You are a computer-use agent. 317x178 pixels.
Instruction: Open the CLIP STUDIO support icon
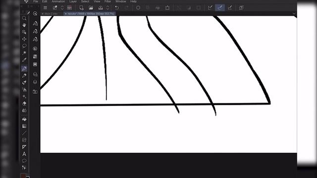tap(241, 8)
